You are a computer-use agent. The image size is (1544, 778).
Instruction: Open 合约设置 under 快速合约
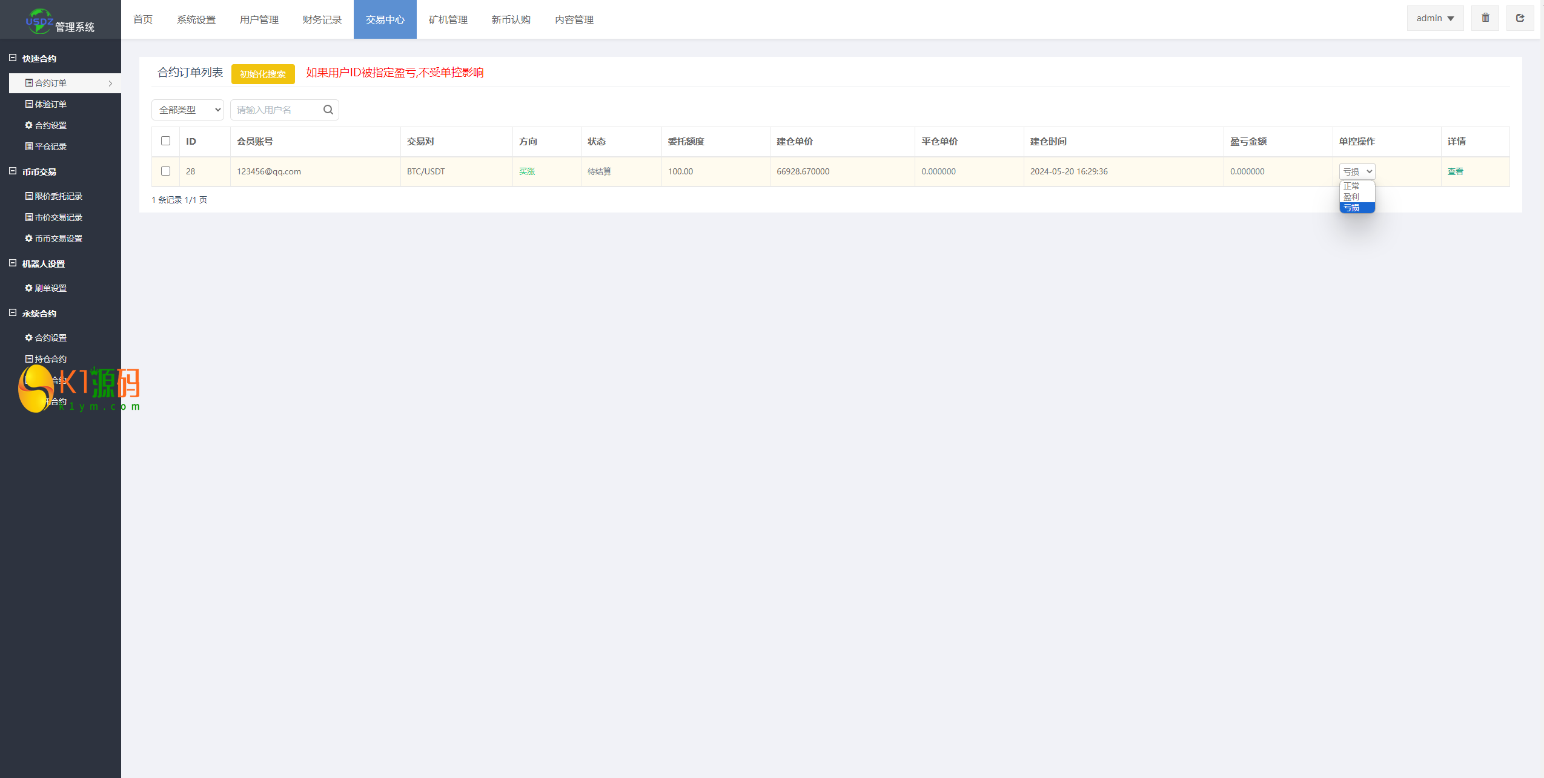coord(51,125)
